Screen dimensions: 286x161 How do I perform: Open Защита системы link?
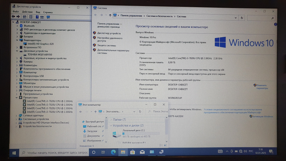point(106,45)
